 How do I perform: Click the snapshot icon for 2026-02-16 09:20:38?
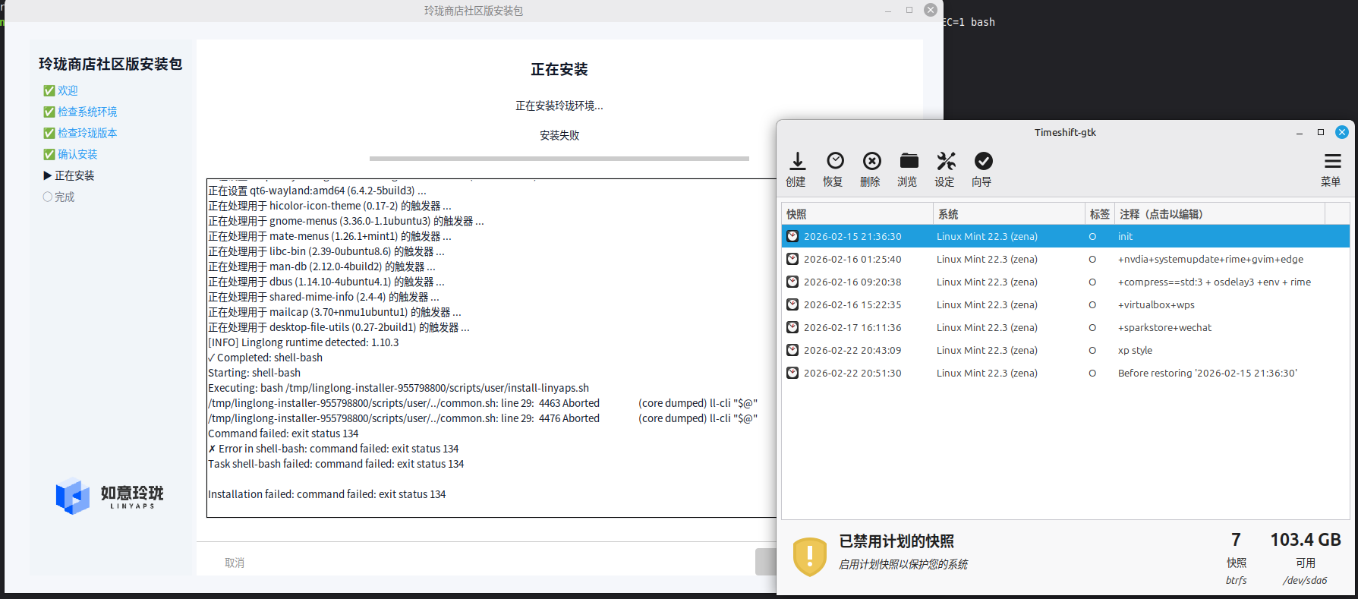(792, 282)
